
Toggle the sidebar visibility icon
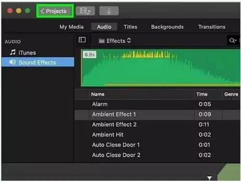(x=82, y=40)
